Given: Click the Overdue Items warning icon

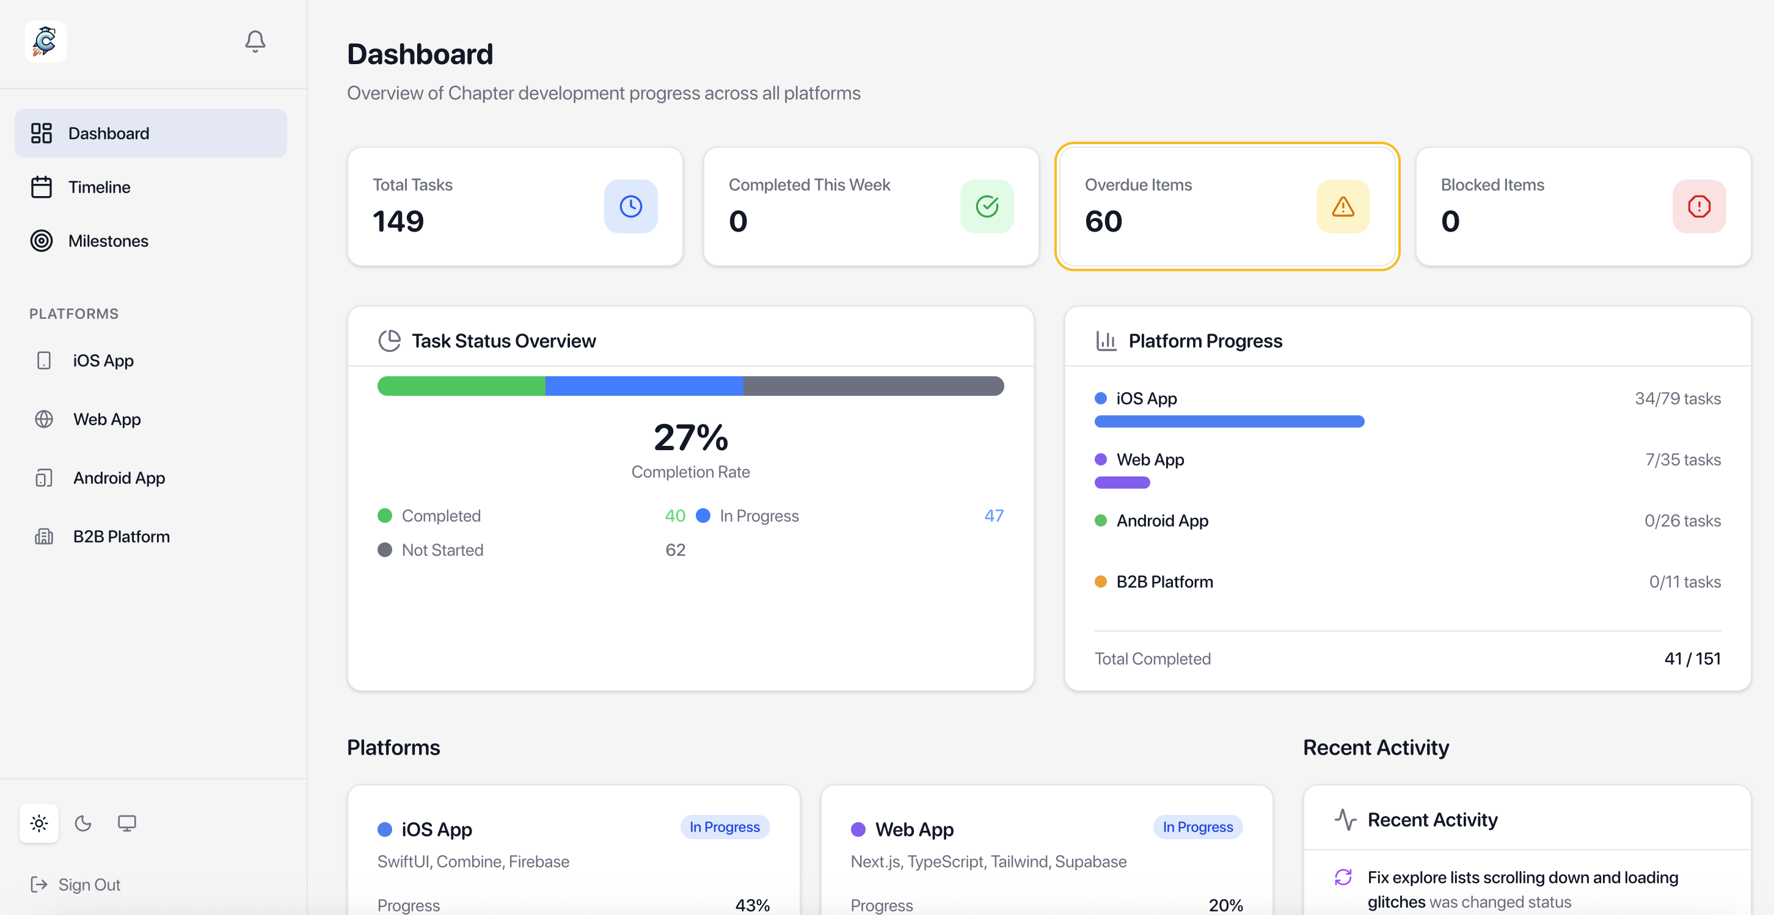Looking at the screenshot, I should click(1343, 206).
